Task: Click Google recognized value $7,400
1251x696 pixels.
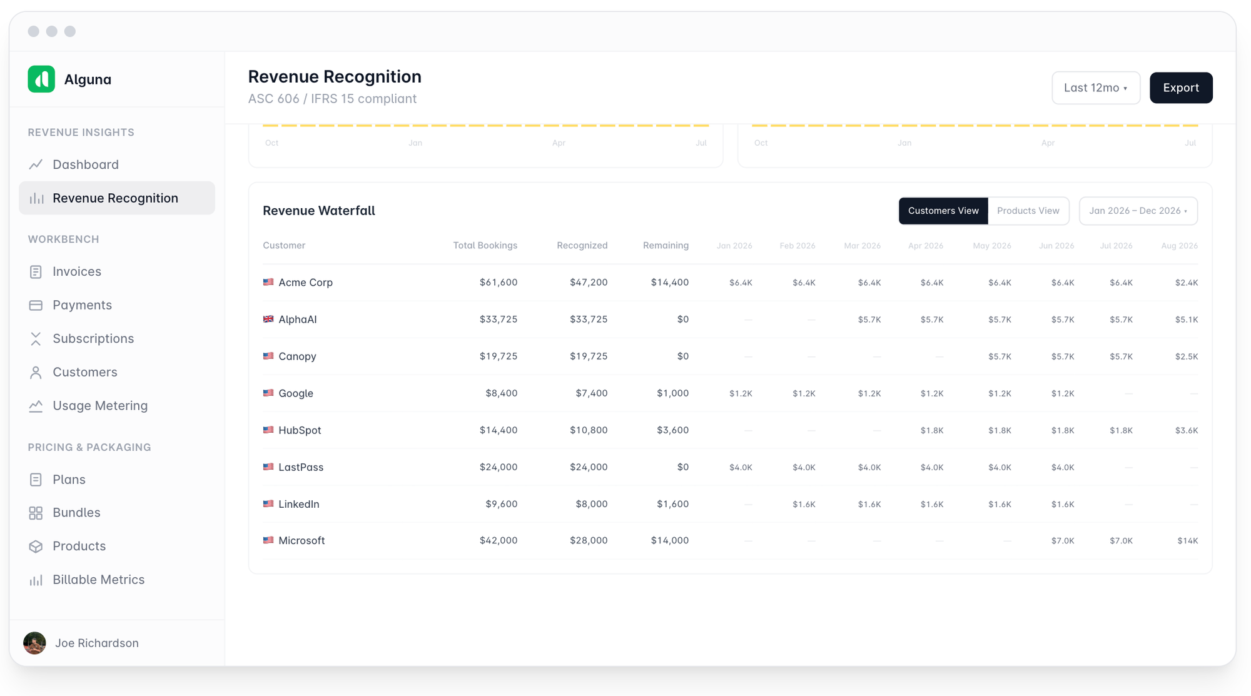Action: coord(591,393)
